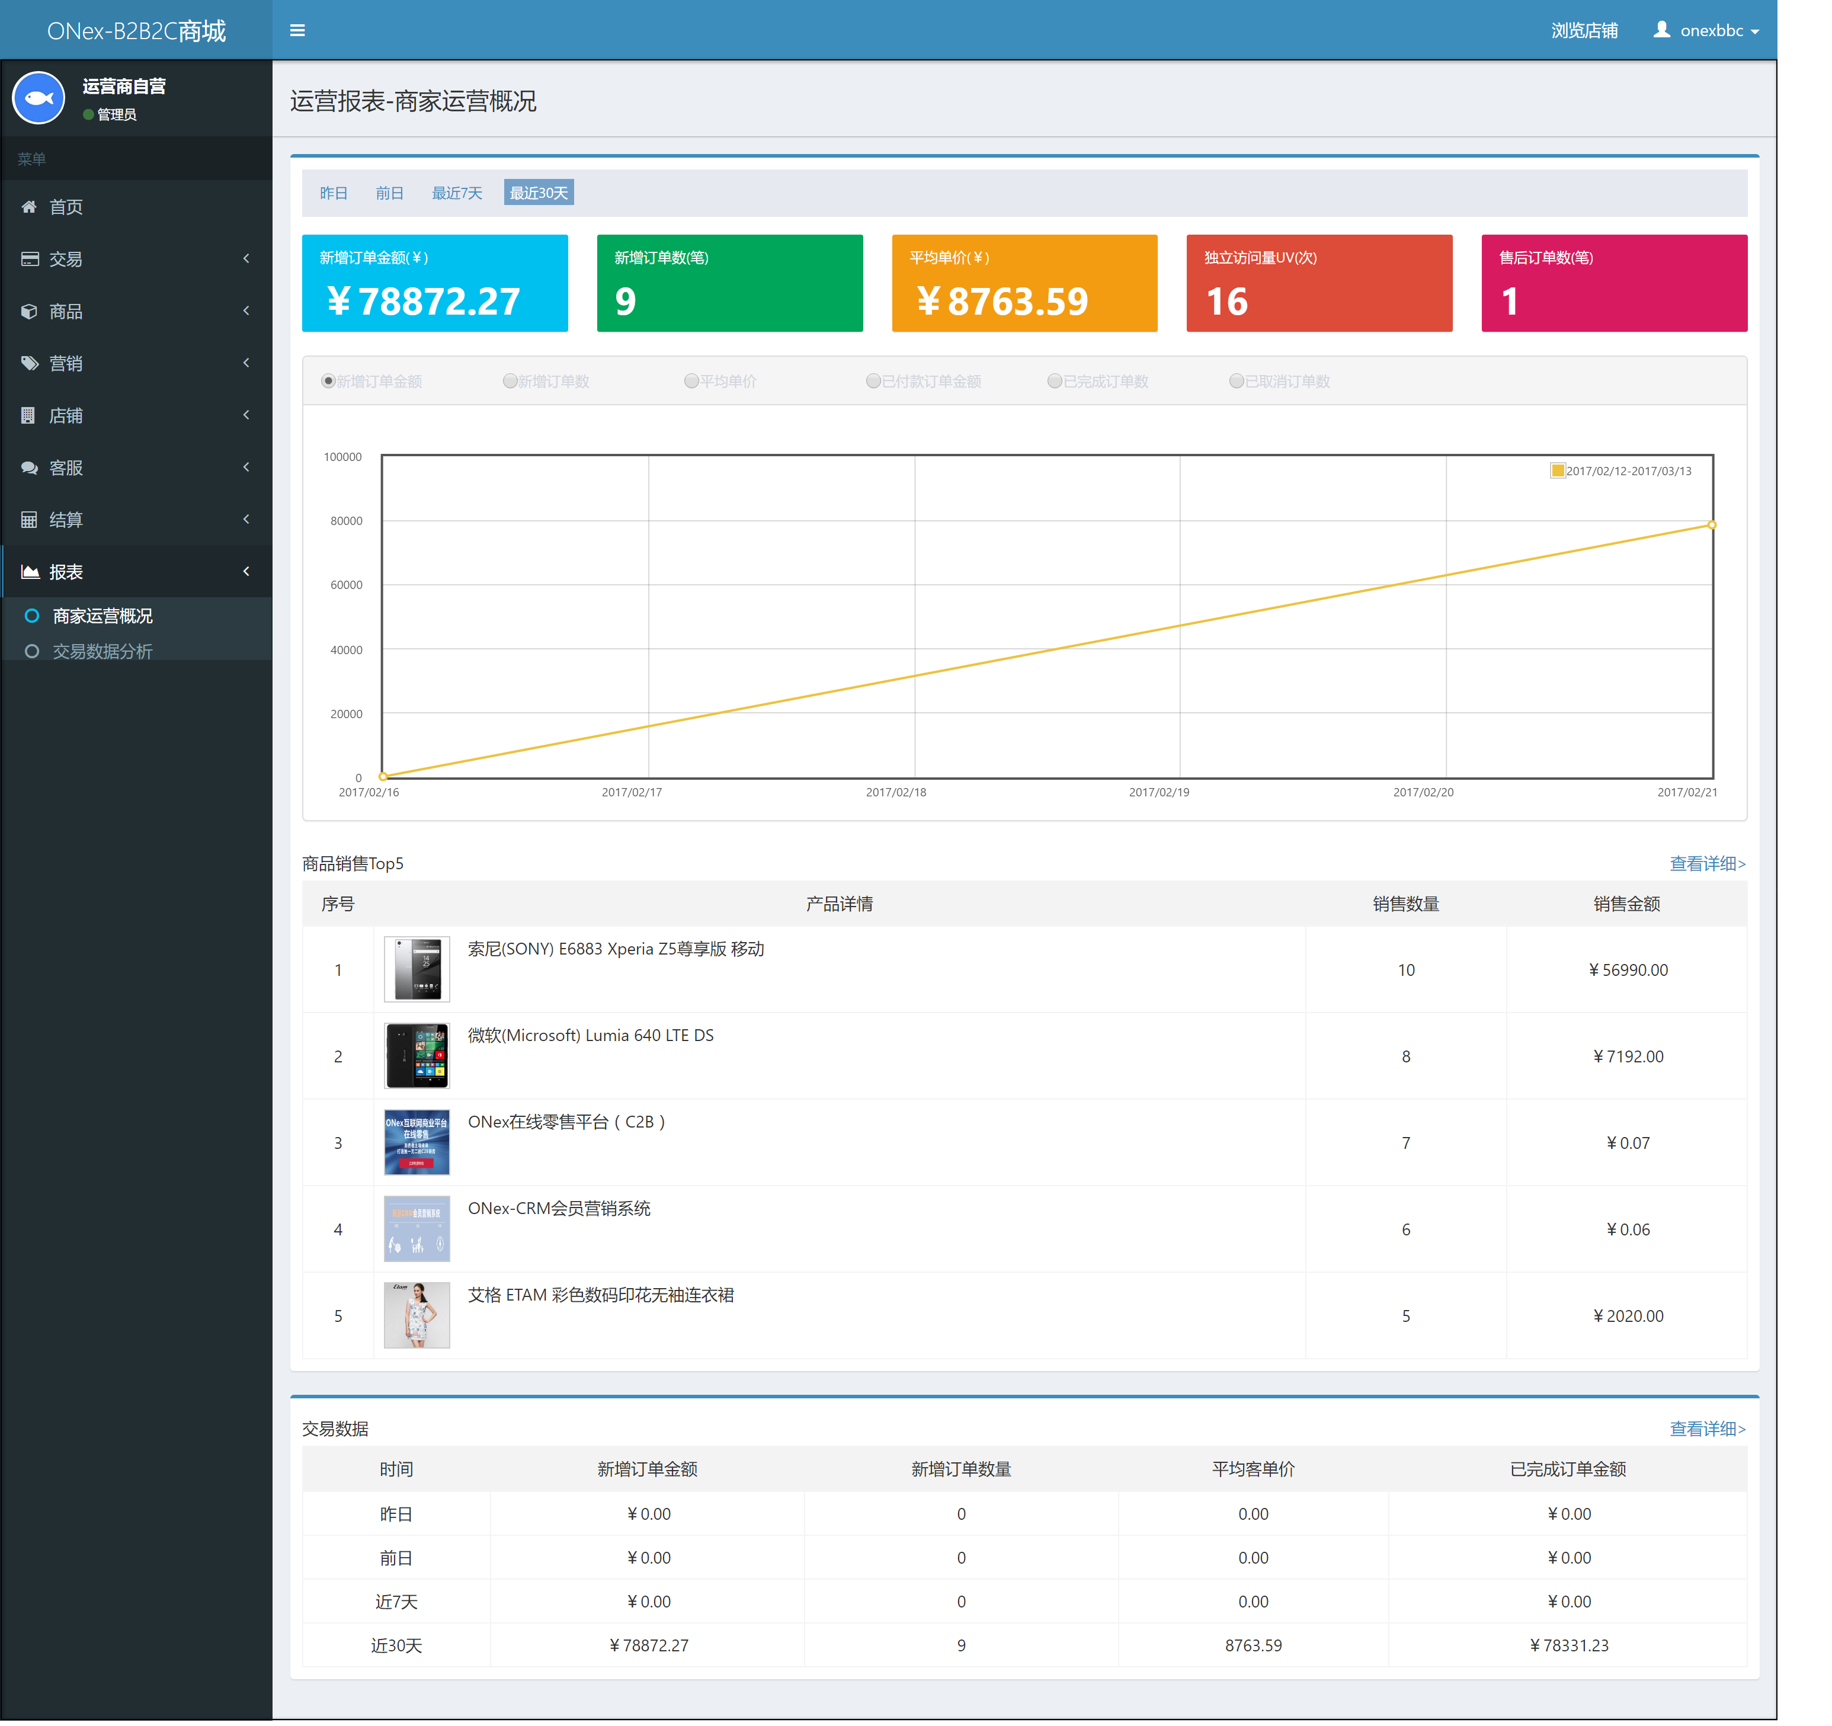This screenshot has width=1832, height=1726.
Task: Click the 浏览店铺 link
Action: [1584, 30]
